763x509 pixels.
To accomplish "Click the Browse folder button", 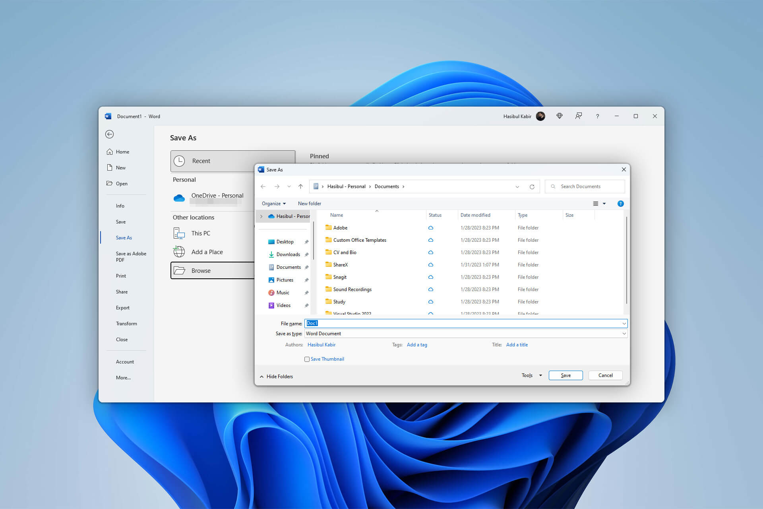I will point(213,271).
